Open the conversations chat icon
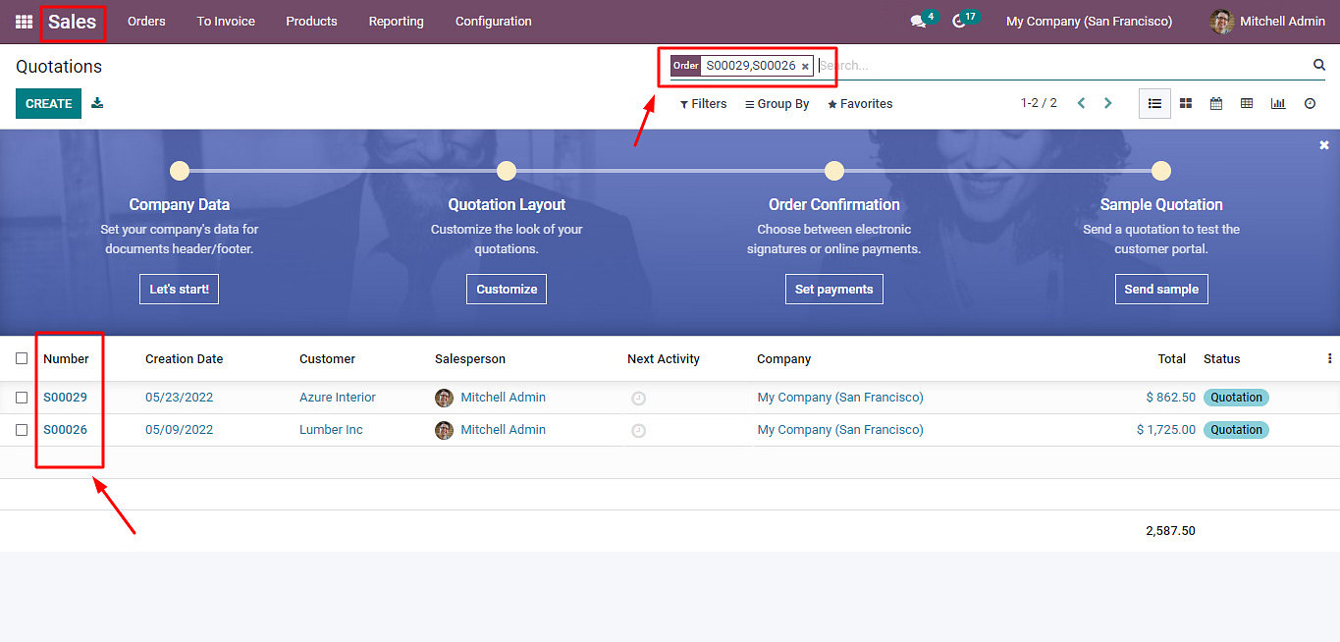 tap(918, 22)
